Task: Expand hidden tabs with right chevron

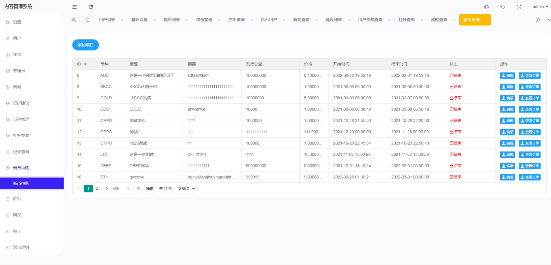Action: (x=538, y=20)
